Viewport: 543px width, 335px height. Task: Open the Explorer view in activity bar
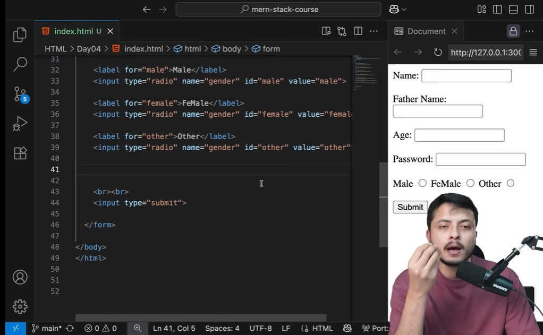20,35
